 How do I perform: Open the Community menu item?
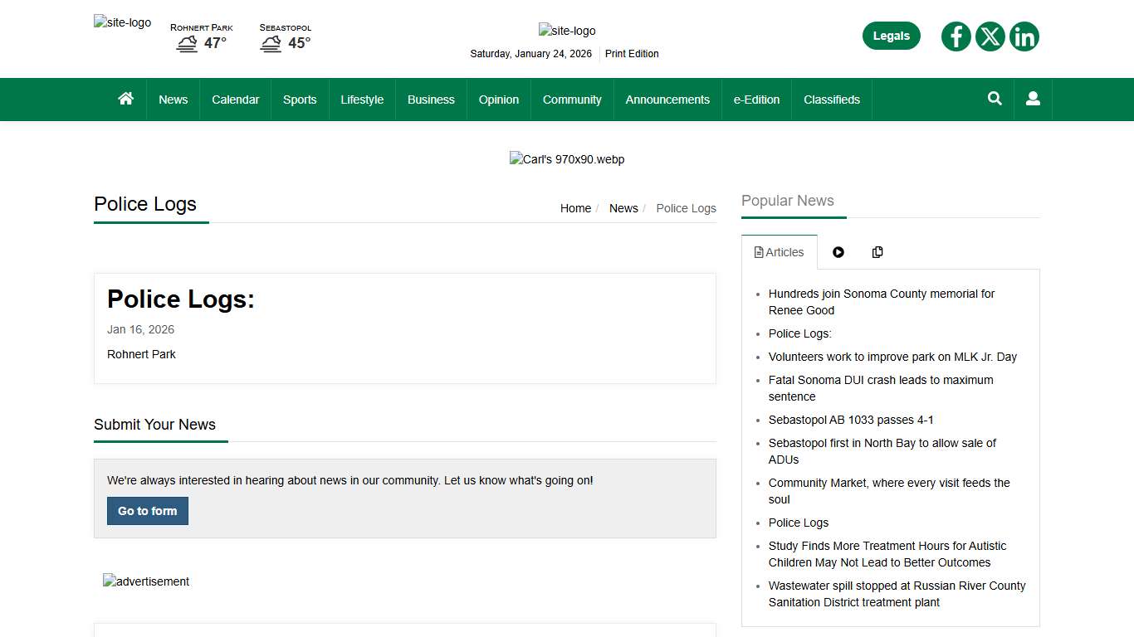coord(572,100)
